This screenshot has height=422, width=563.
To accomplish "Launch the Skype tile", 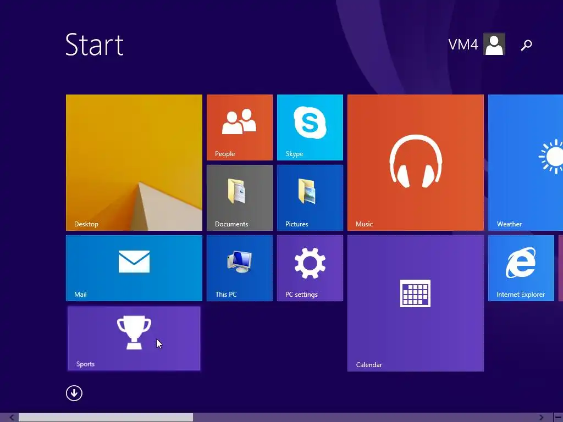I will [310, 127].
